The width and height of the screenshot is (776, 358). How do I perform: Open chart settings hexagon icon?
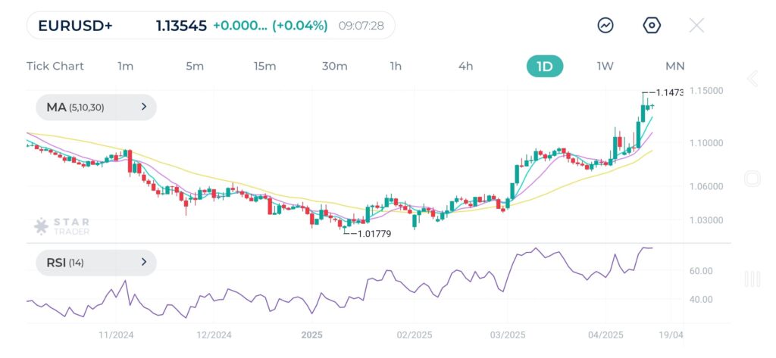(652, 26)
